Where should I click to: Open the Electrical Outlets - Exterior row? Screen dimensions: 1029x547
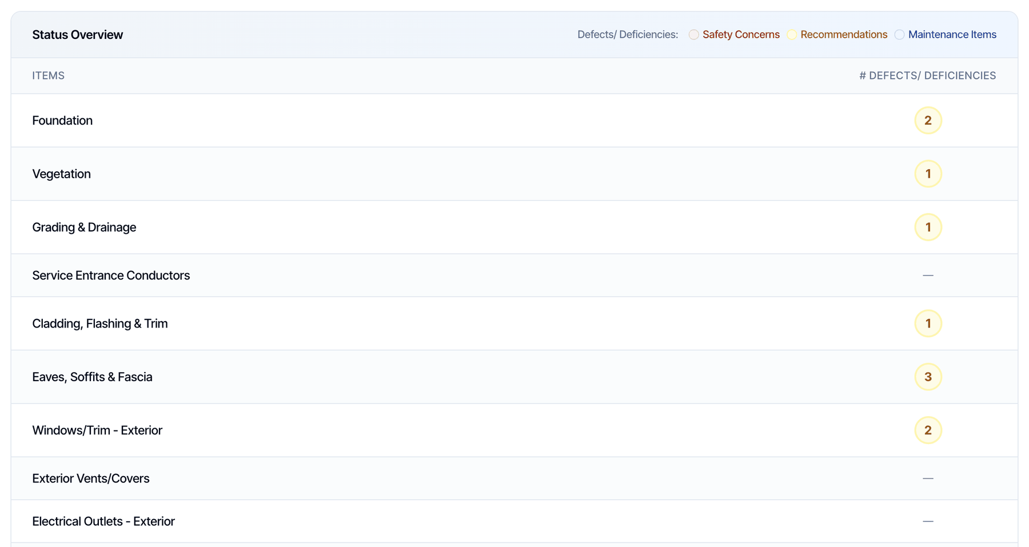coord(514,521)
